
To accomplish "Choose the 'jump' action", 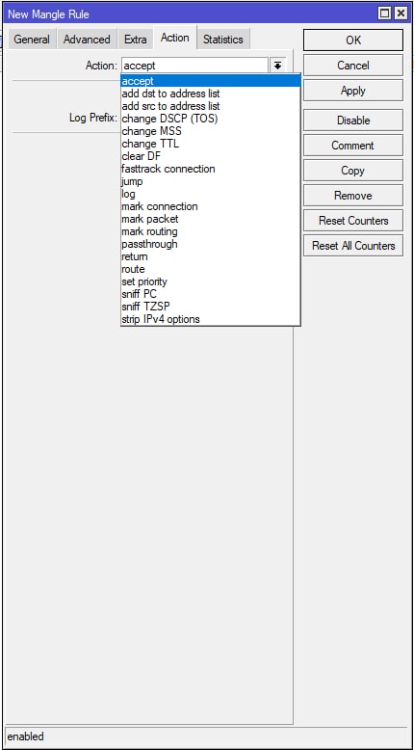I will [x=211, y=181].
